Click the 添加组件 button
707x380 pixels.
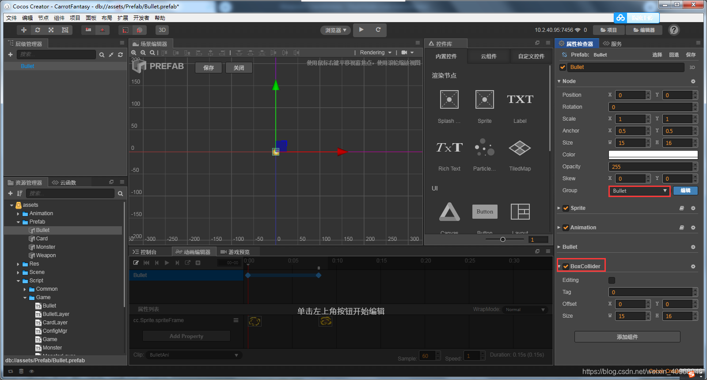pyautogui.click(x=627, y=337)
